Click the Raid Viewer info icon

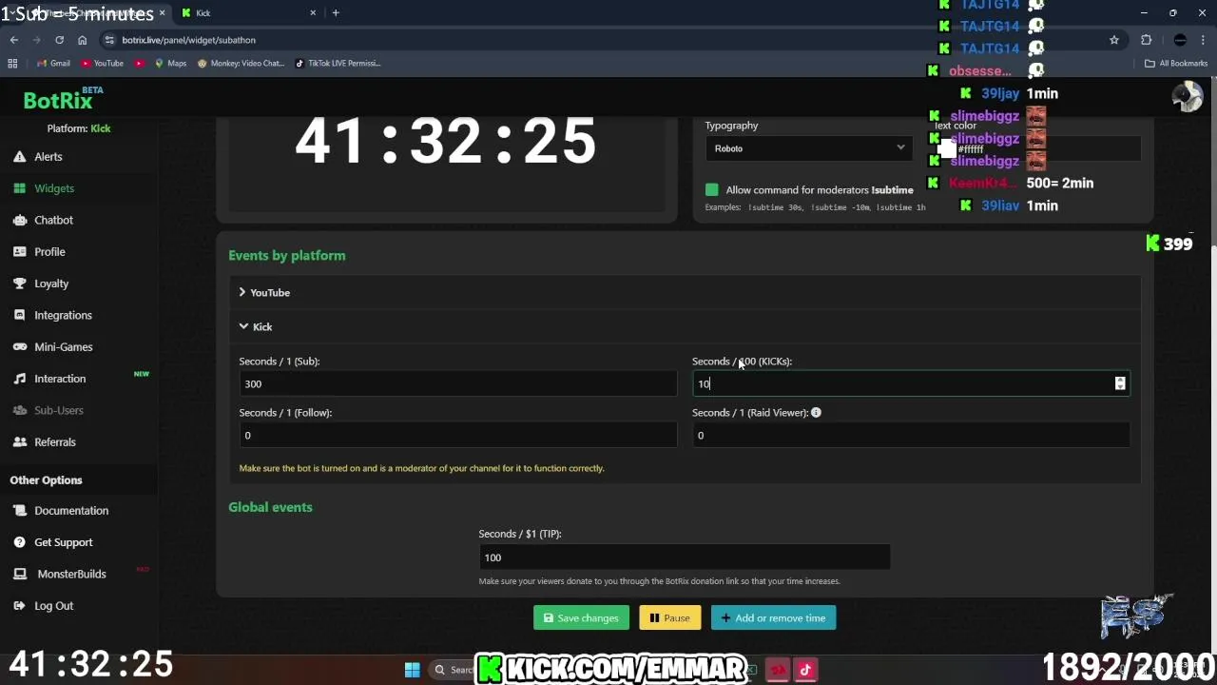coord(816,413)
